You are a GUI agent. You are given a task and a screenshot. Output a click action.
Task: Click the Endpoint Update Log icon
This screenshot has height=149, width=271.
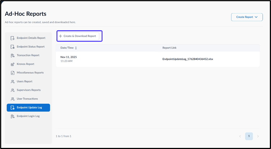pyautogui.click(x=13, y=108)
